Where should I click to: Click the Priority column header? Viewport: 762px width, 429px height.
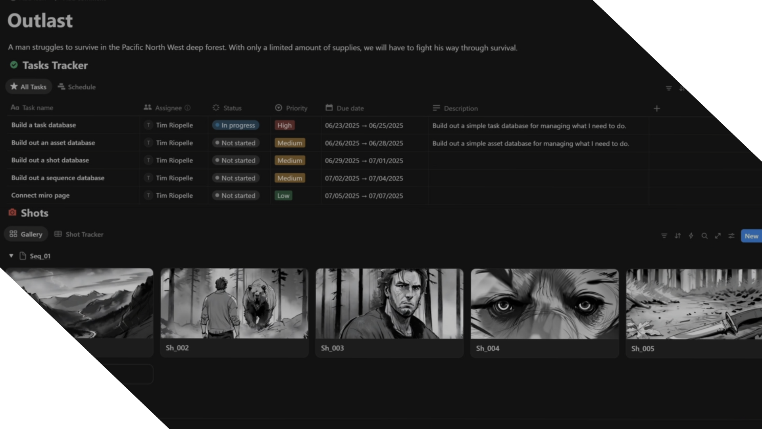[x=291, y=108]
